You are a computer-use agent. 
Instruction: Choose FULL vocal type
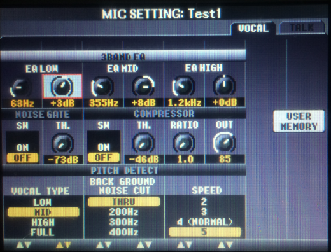click(x=43, y=232)
